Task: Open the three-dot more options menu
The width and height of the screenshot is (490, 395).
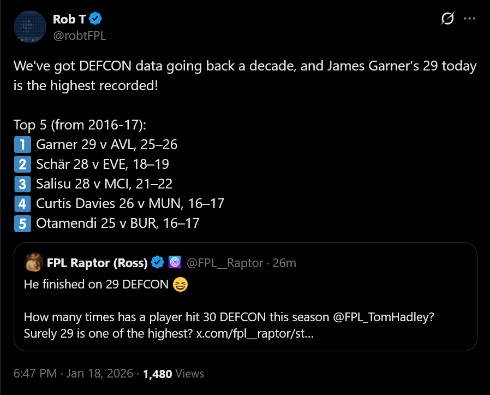Action: coord(469,19)
